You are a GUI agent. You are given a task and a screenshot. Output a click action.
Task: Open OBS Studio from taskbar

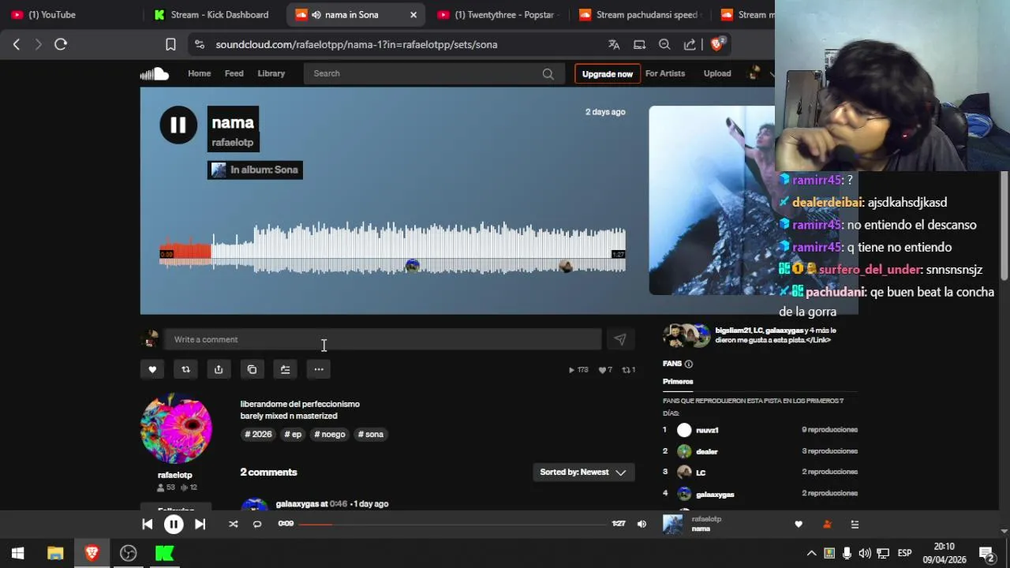coord(128,553)
